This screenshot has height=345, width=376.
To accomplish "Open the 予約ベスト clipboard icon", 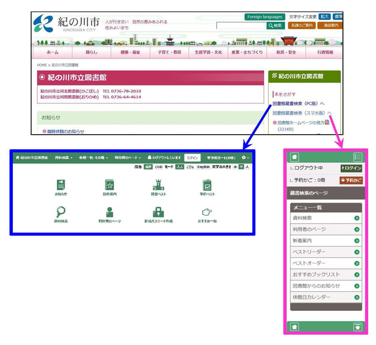I will pyautogui.click(x=207, y=185).
